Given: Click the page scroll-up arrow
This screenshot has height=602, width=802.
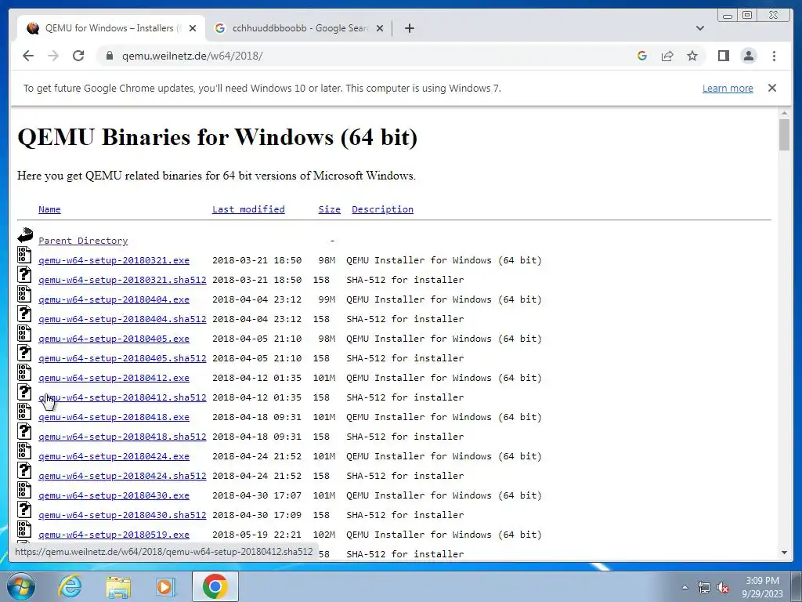Looking at the screenshot, I should [784, 113].
